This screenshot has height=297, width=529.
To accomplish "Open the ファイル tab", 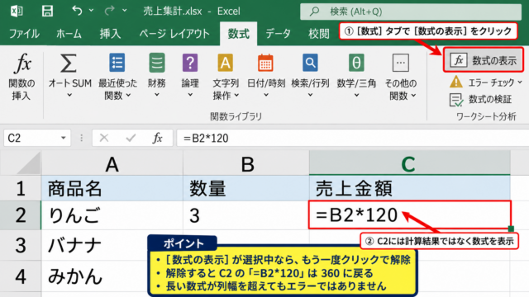I will point(24,34).
